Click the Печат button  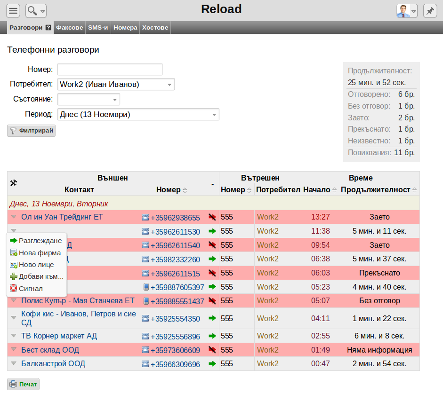(x=23, y=385)
